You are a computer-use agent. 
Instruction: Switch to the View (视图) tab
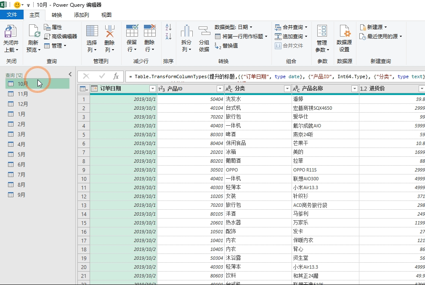(106, 15)
